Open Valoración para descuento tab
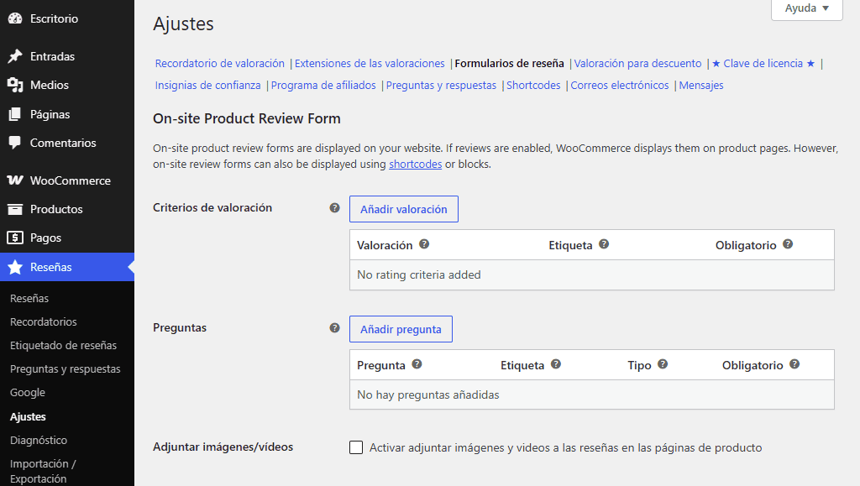Viewport: 860px width, 486px height. tap(637, 64)
